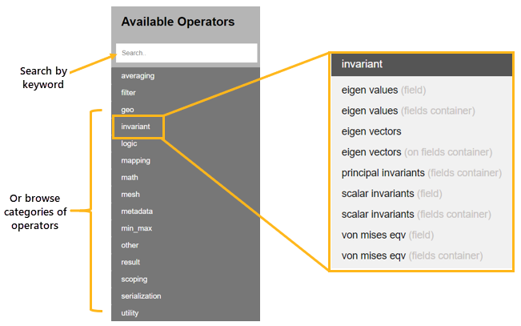Screen dimensions: 521x326
Task: Open principal invariants (fields container) operator
Action: [x=421, y=173]
